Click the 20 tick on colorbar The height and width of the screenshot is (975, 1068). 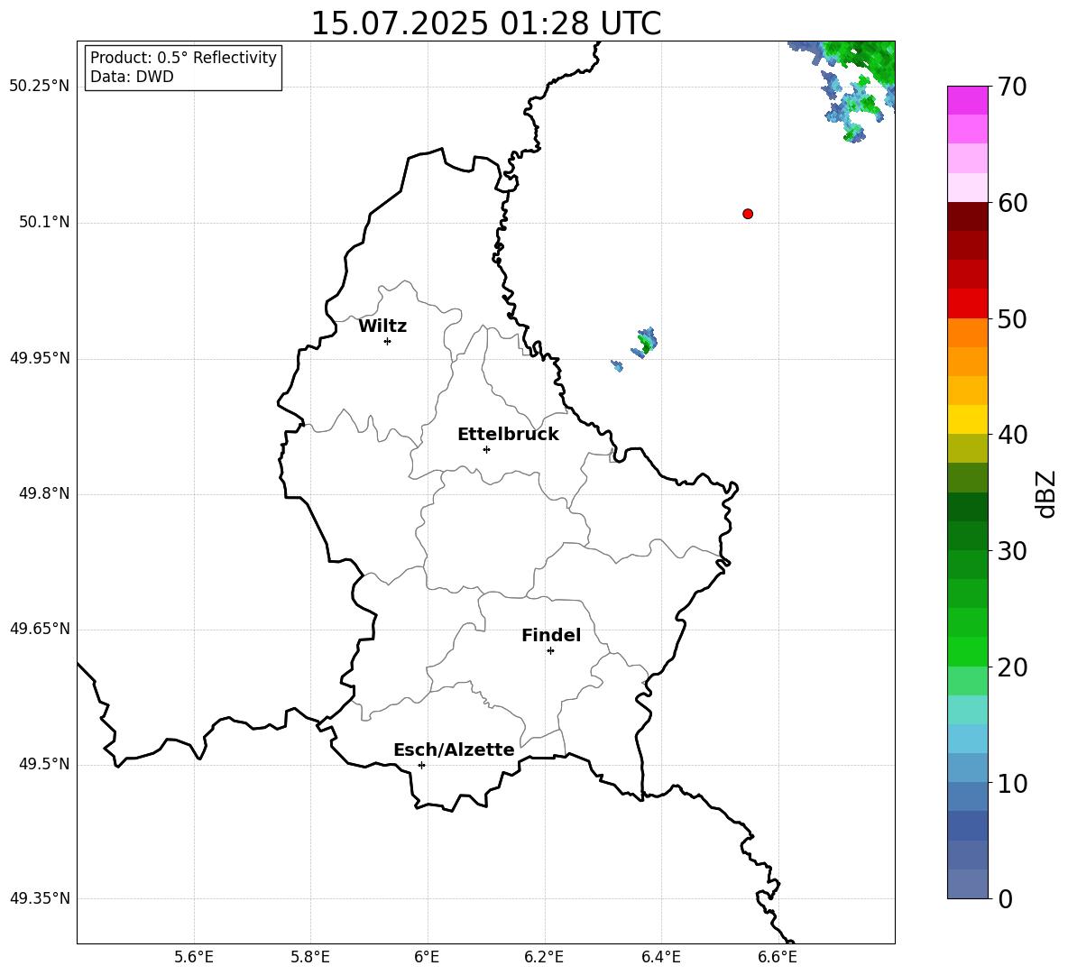tap(1012, 667)
